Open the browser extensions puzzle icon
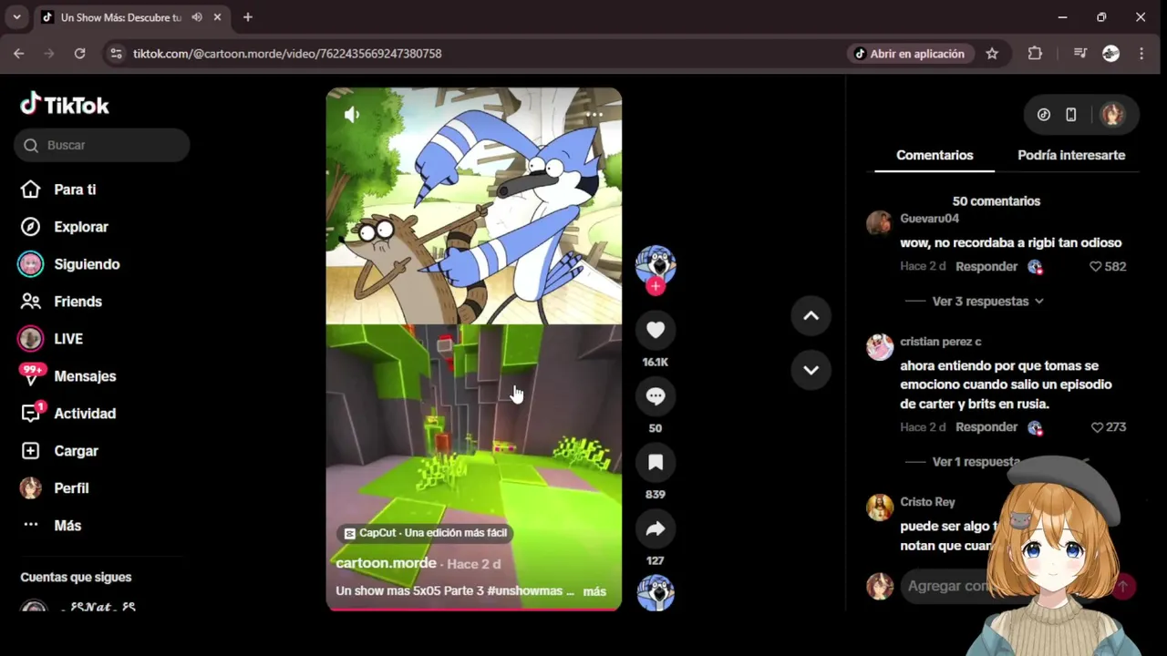The image size is (1167, 656). tap(1035, 54)
